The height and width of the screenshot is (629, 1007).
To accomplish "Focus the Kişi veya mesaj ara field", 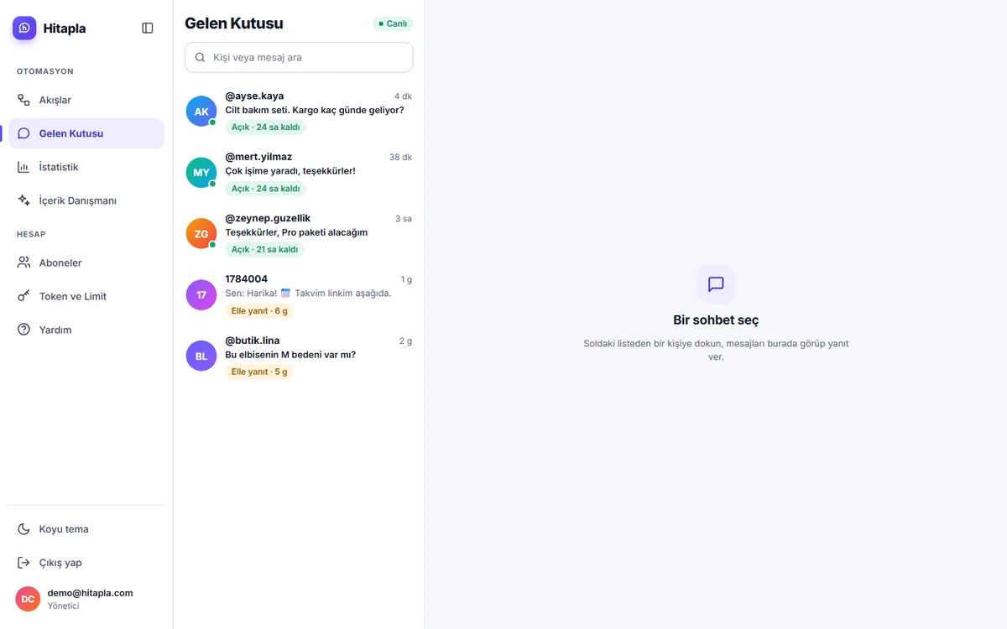I will (299, 58).
